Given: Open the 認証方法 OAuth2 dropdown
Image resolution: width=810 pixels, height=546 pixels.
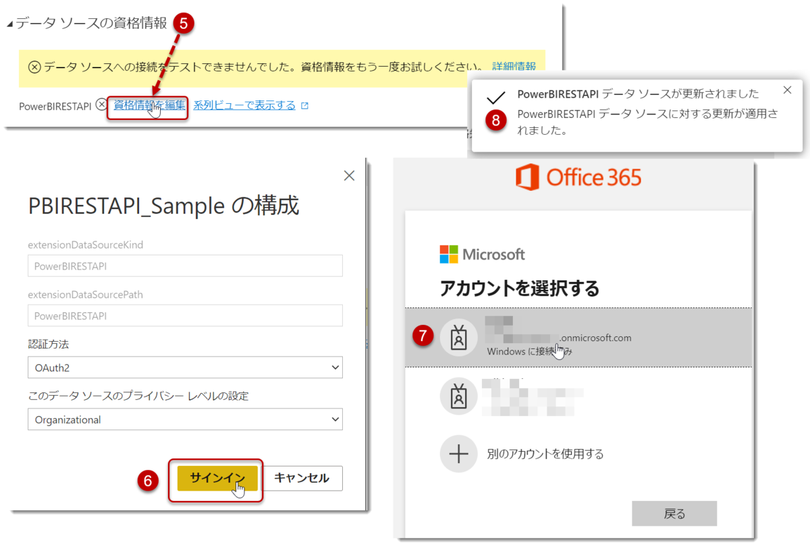Looking at the screenshot, I should [x=185, y=368].
